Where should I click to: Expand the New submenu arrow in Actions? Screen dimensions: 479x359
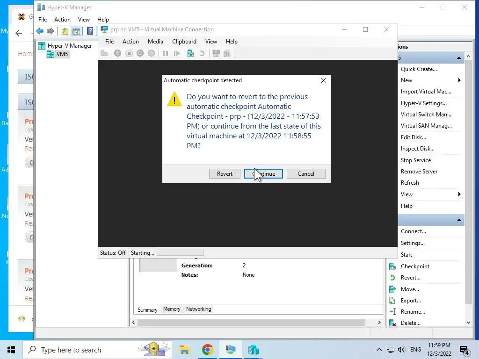point(459,80)
